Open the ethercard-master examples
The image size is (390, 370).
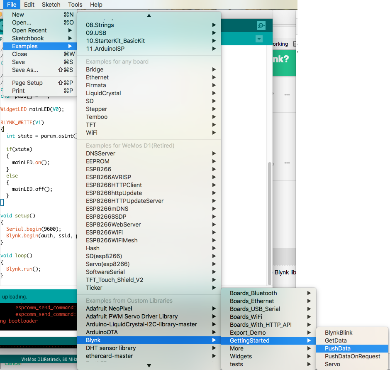(x=149, y=356)
